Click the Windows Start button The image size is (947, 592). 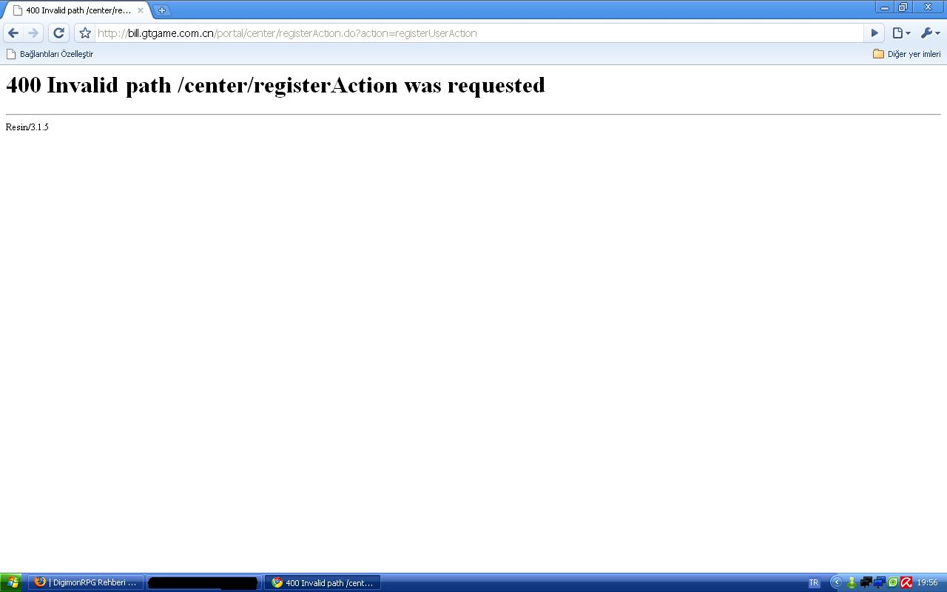tap(12, 582)
